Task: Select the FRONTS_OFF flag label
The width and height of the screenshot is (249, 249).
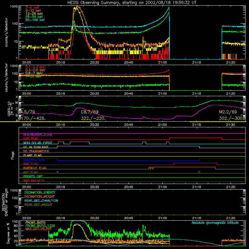Action: pyautogui.click(x=33, y=176)
